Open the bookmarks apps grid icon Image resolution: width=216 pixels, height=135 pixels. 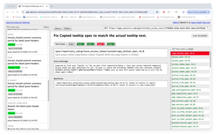(x=7, y=17)
